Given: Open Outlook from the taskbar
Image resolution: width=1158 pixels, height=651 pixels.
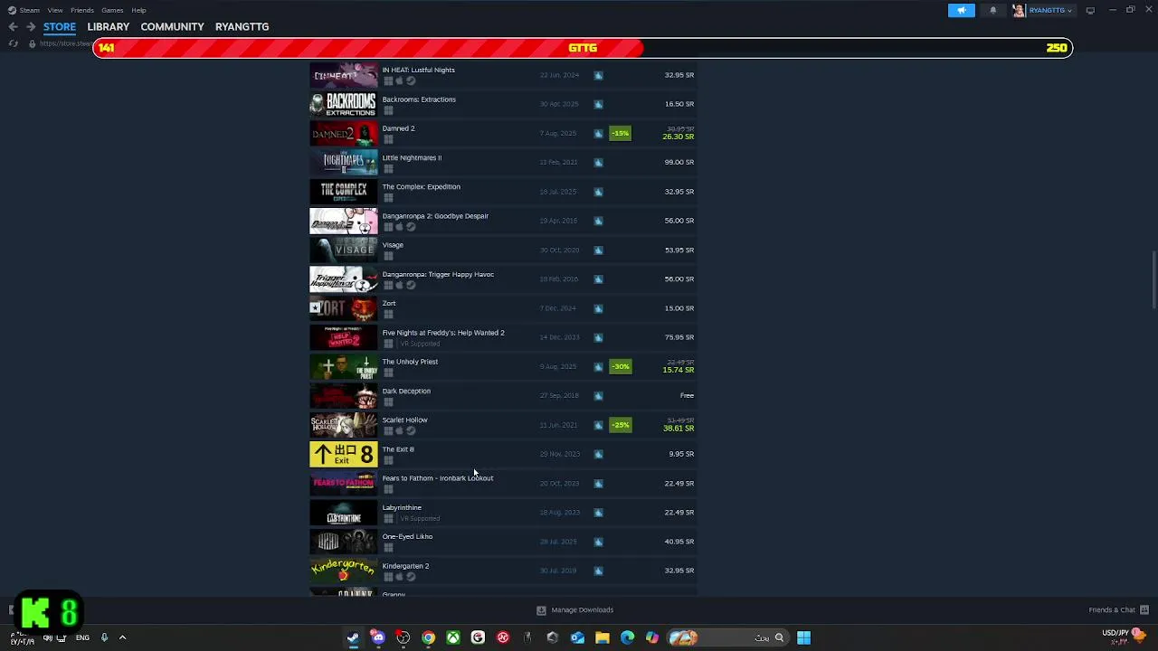Looking at the screenshot, I should (x=577, y=637).
